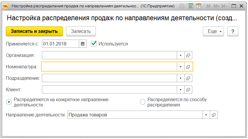Expand the Направление деятельности dropdown
Viewport: 248px width, 139px height.
[206, 115]
